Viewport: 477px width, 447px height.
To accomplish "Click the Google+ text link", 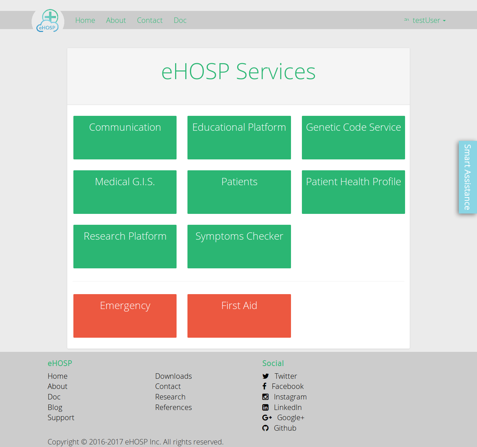I will point(291,418).
